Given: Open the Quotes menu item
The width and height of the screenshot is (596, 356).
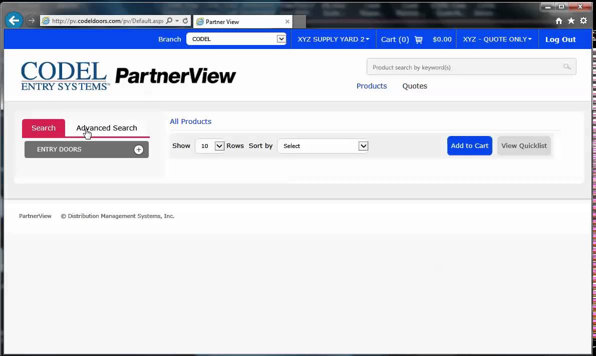Looking at the screenshot, I should pos(415,86).
